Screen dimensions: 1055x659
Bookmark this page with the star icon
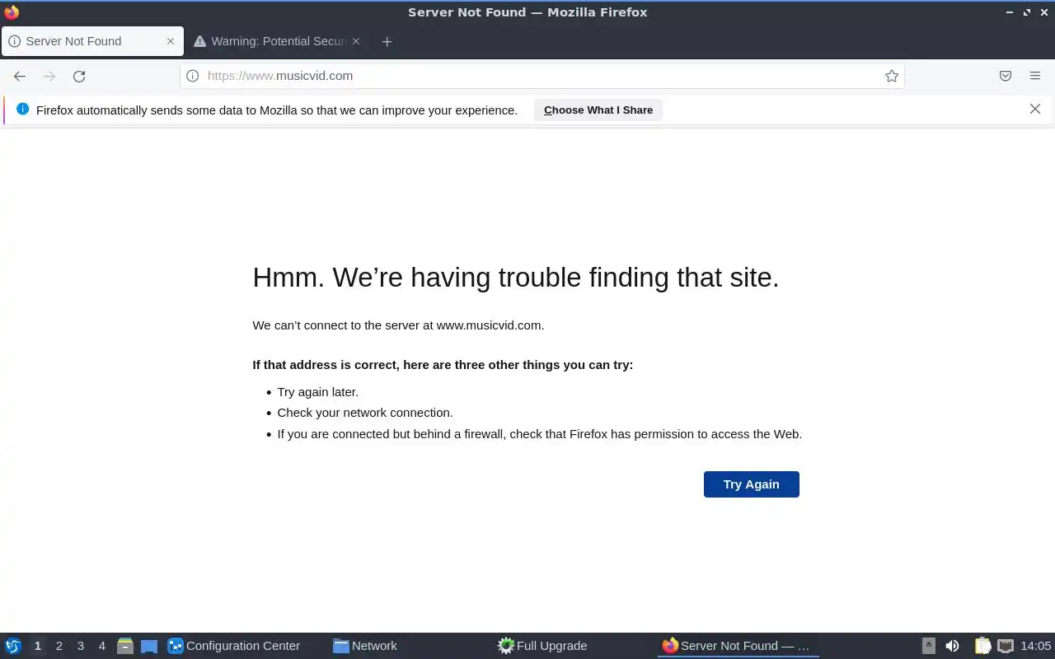pos(891,76)
